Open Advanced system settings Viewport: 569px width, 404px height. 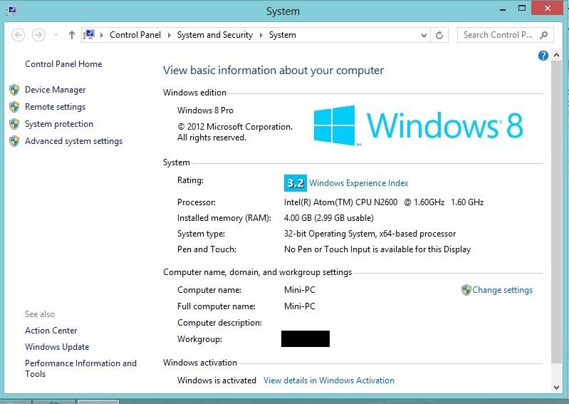[x=73, y=141]
